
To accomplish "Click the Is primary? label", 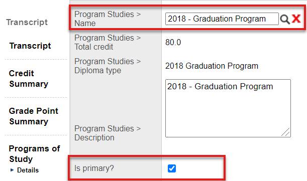I will tap(94, 168).
